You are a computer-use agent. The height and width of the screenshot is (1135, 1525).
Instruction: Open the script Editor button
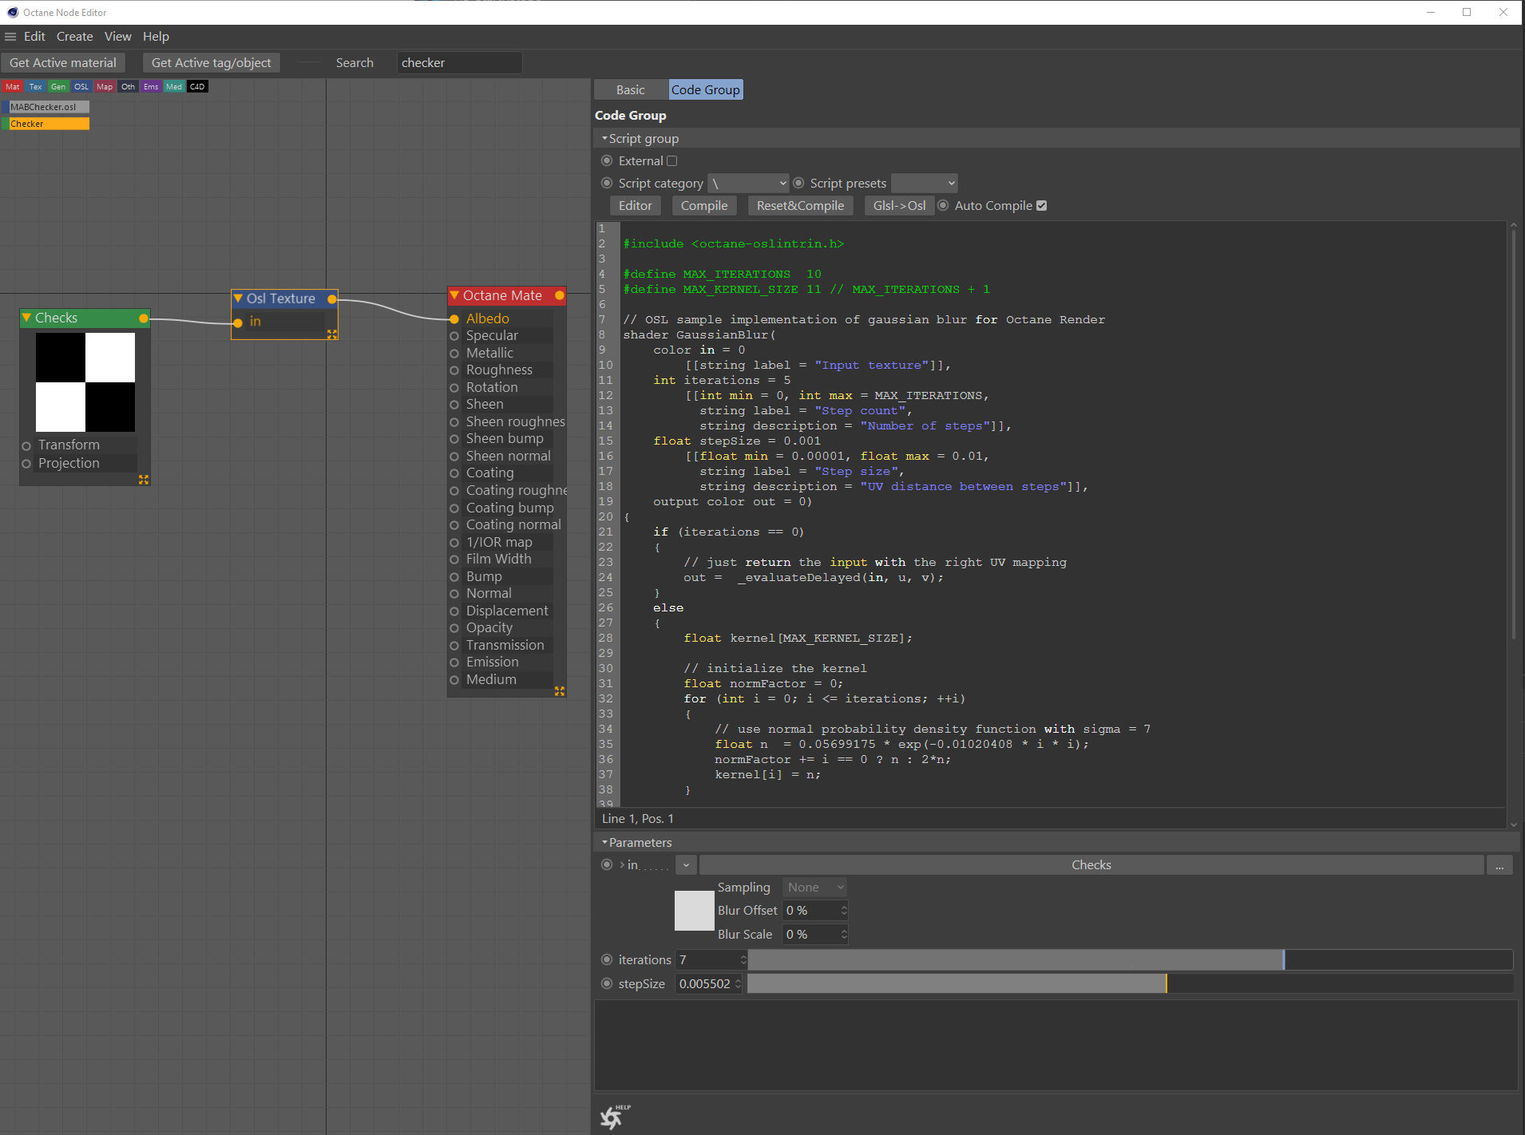[x=636, y=206]
